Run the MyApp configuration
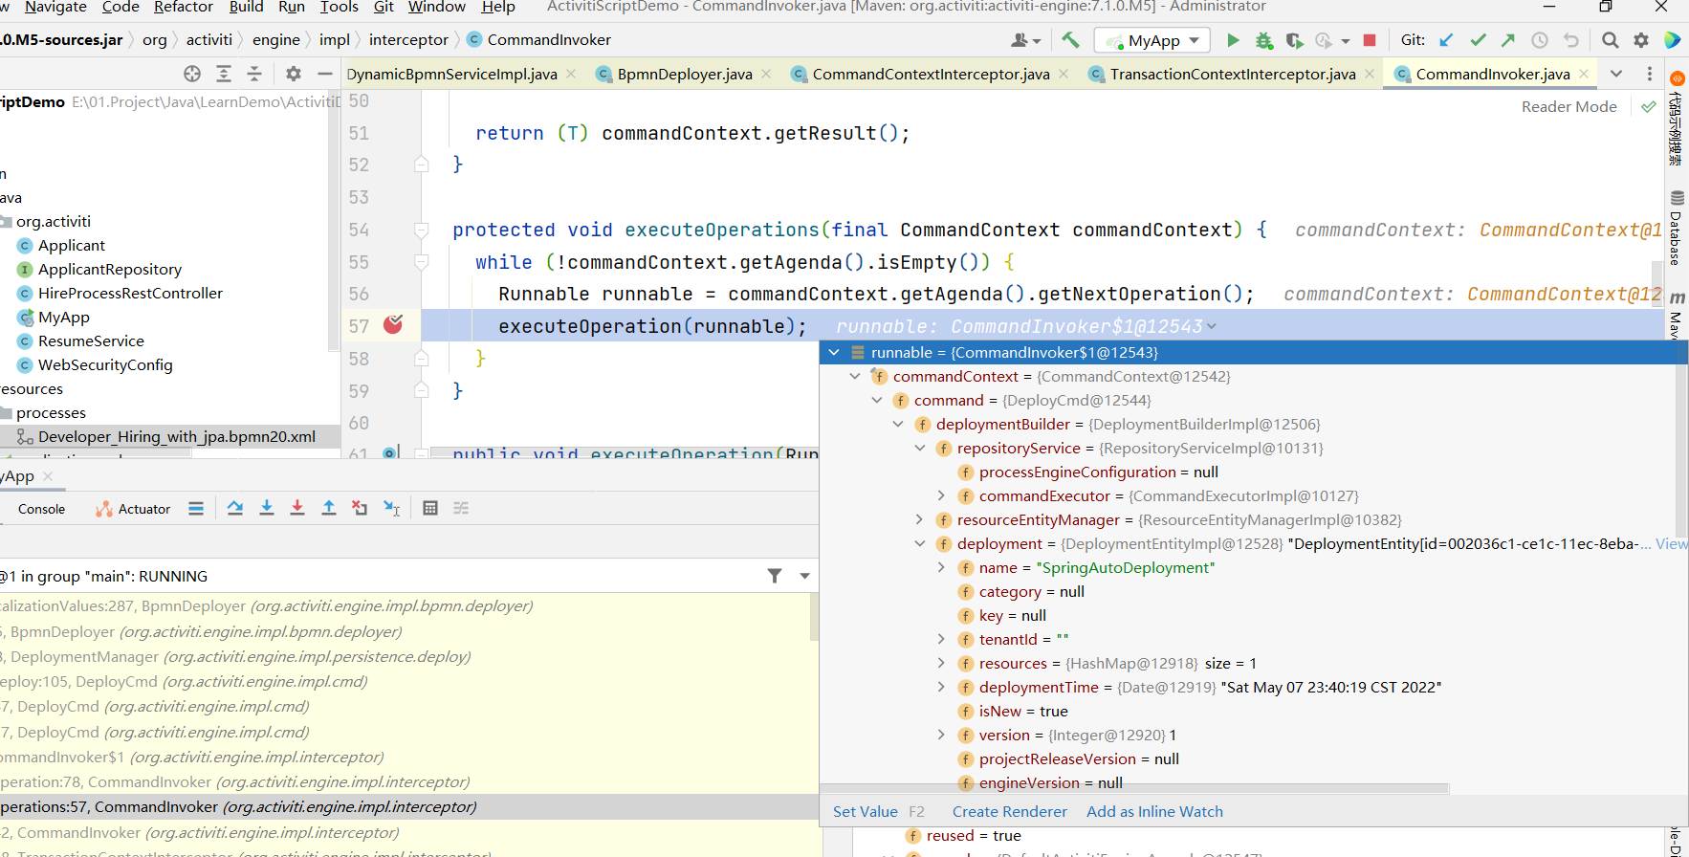The width and height of the screenshot is (1689, 857). (1233, 40)
